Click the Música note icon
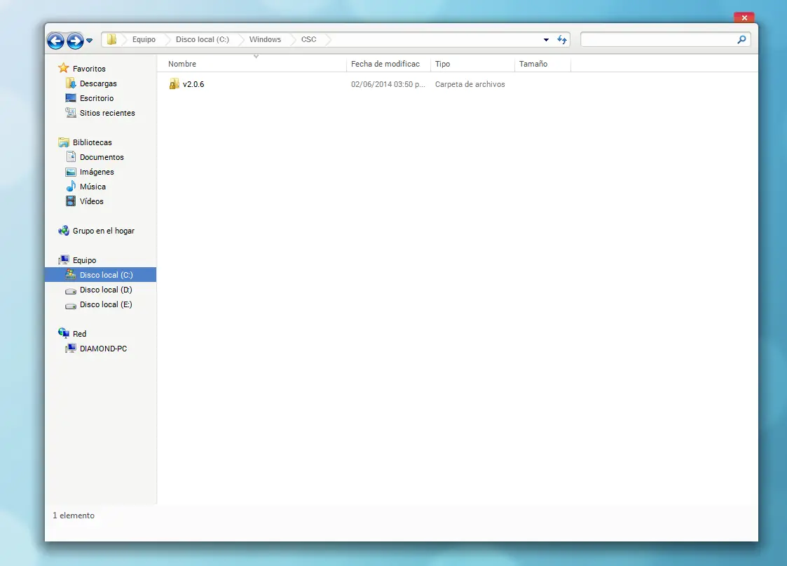Screen dimensions: 787x566 coord(71,187)
